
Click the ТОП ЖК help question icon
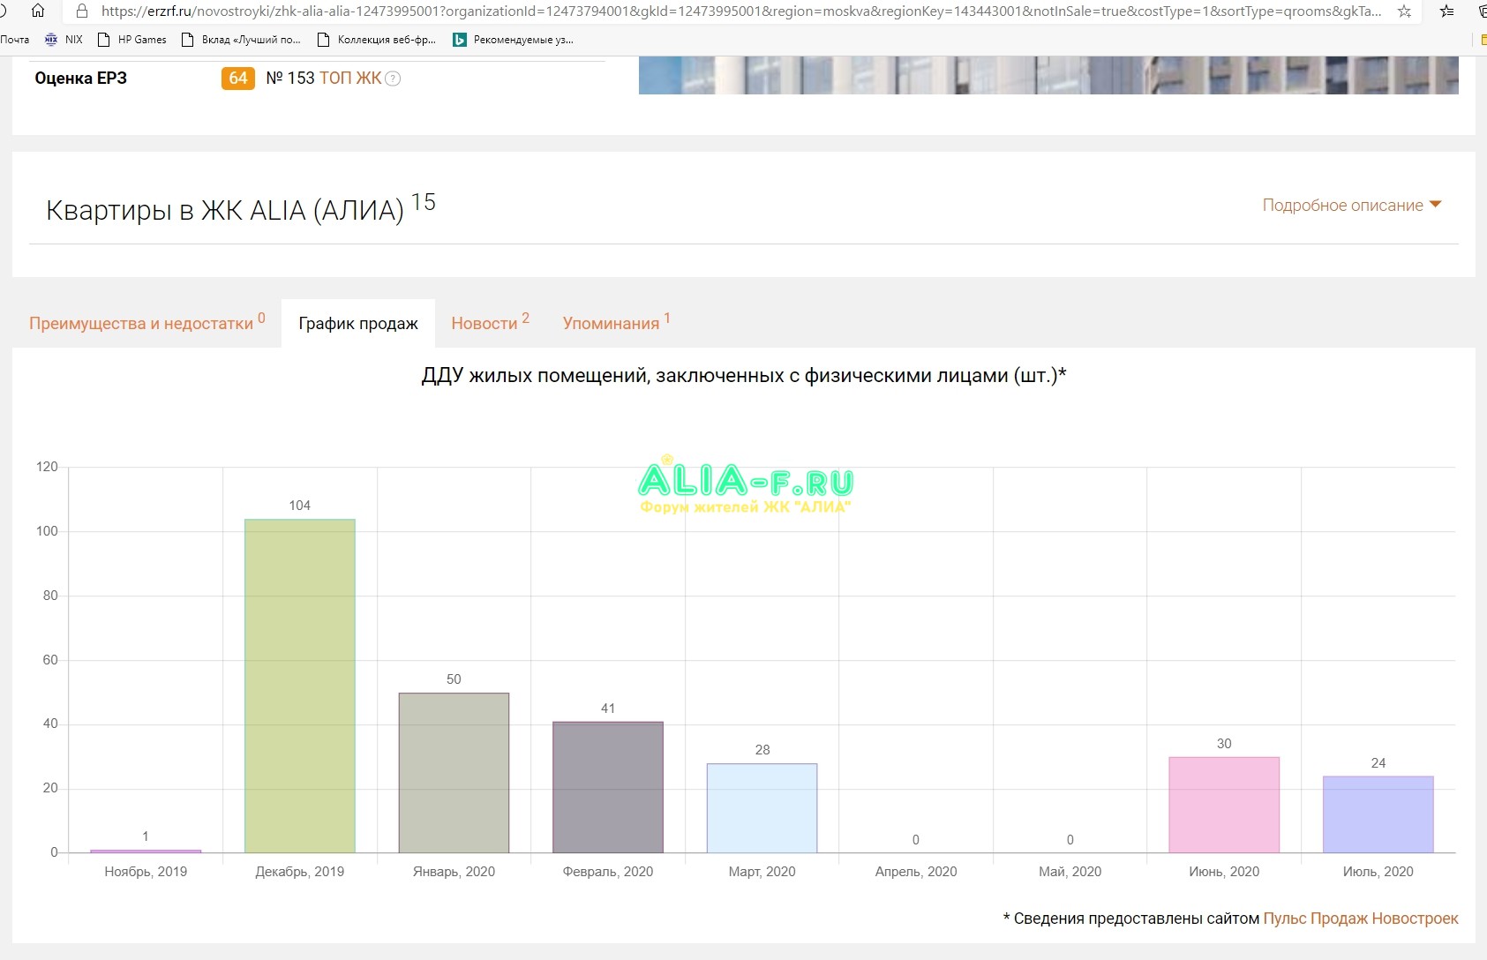click(394, 79)
